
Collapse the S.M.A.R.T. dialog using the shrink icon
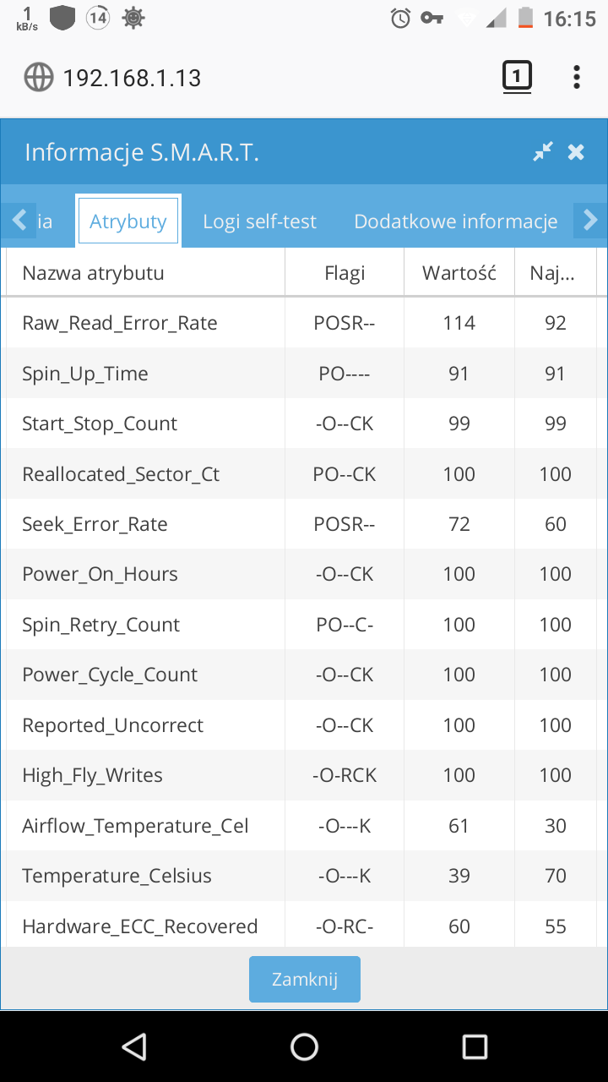point(543,152)
